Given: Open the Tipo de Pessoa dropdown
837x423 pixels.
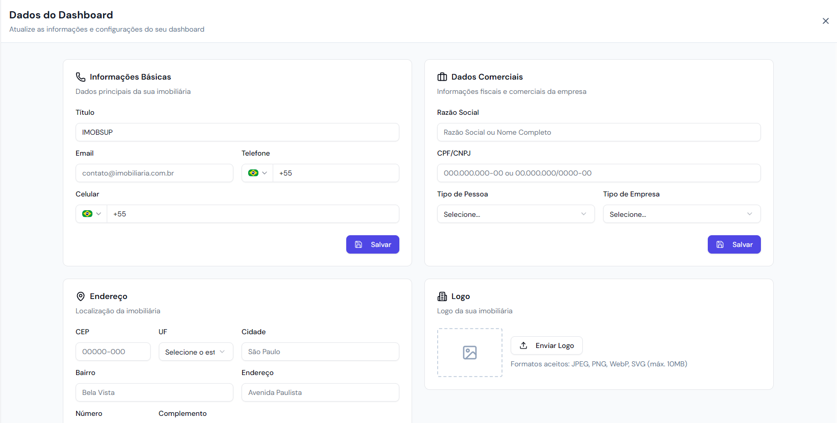Looking at the screenshot, I should point(515,214).
